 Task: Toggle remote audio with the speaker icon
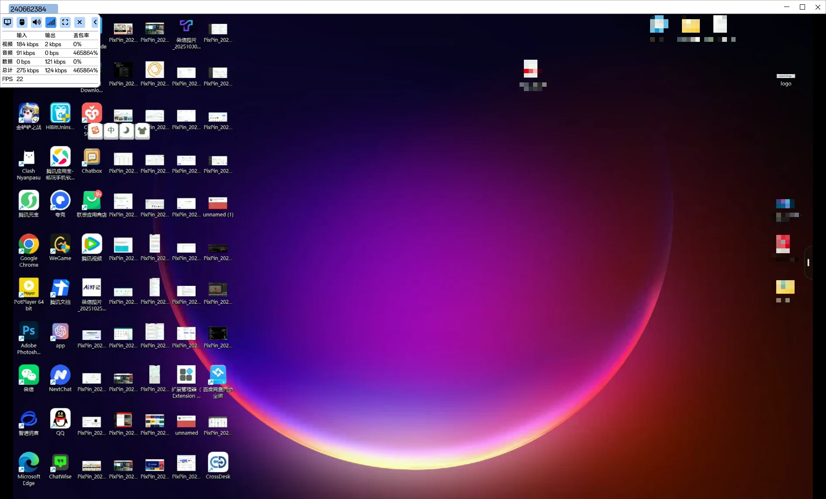point(36,22)
